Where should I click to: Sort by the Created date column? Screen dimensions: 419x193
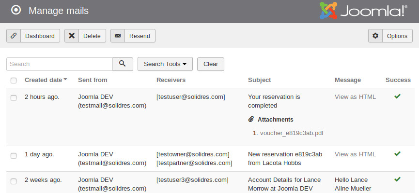click(44, 80)
